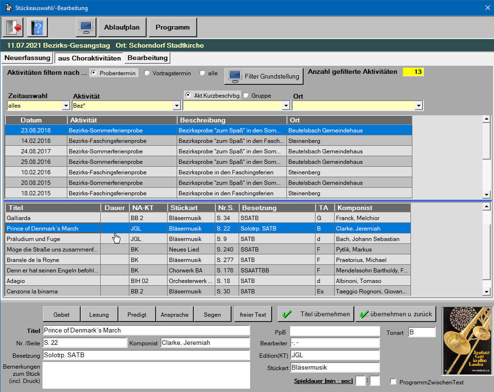The image size is (494, 392).
Task: Switch to the Neuerfassung tab
Action: 27,58
